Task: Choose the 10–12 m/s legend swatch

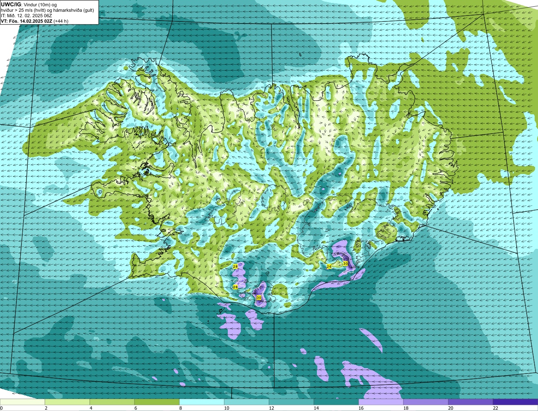Action: (x=247, y=402)
